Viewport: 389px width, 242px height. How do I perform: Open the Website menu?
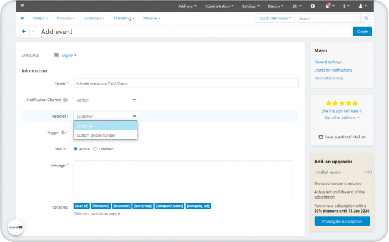click(152, 18)
